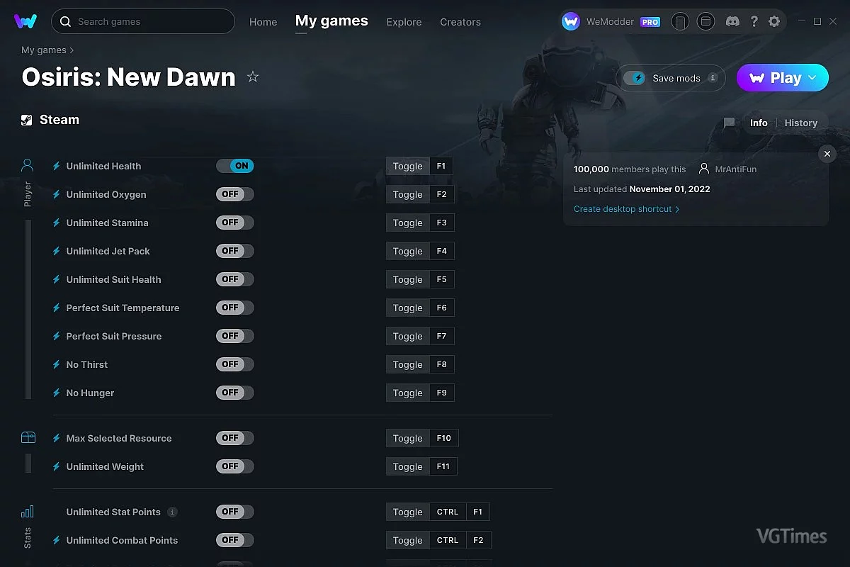850x567 pixels.
Task: Enable the Unlimited Weight toggle
Action: tap(235, 466)
